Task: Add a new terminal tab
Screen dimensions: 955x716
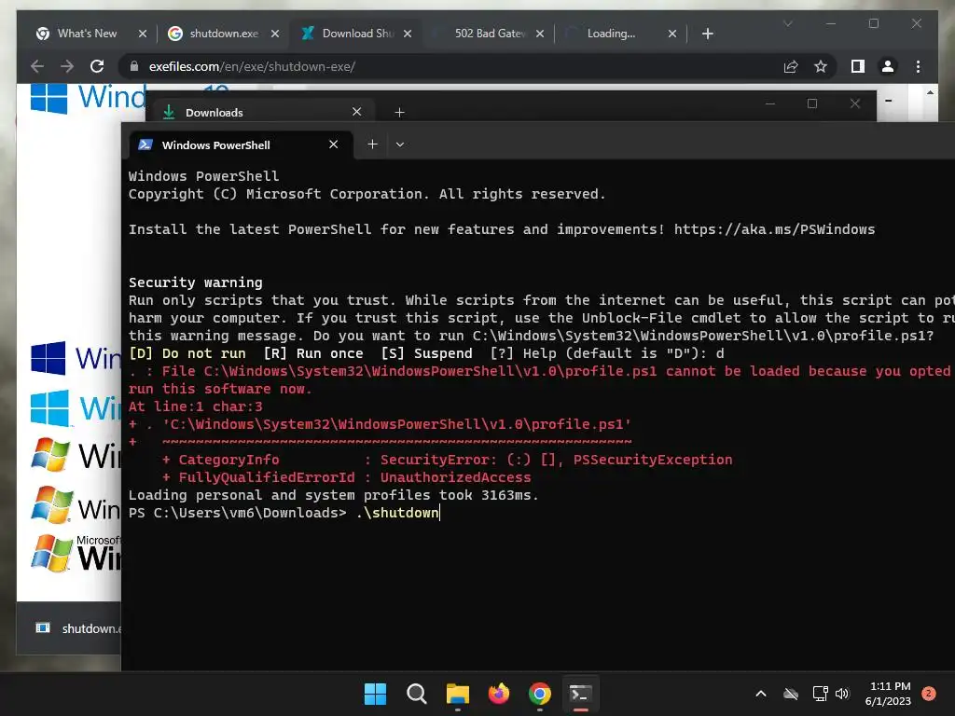Action: 373,145
